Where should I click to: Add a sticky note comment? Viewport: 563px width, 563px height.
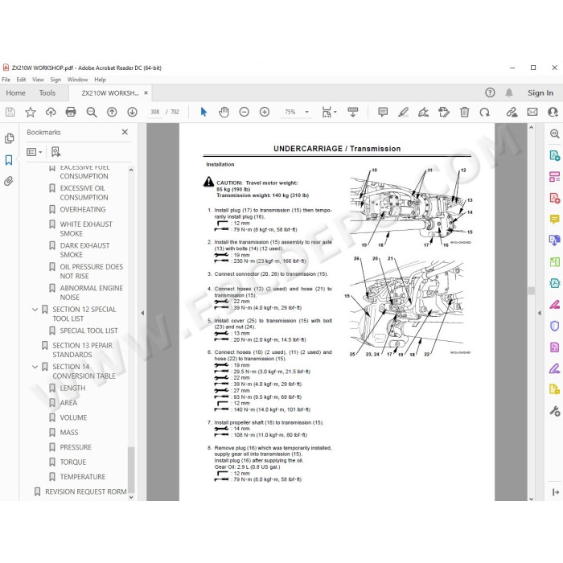pyautogui.click(x=383, y=113)
